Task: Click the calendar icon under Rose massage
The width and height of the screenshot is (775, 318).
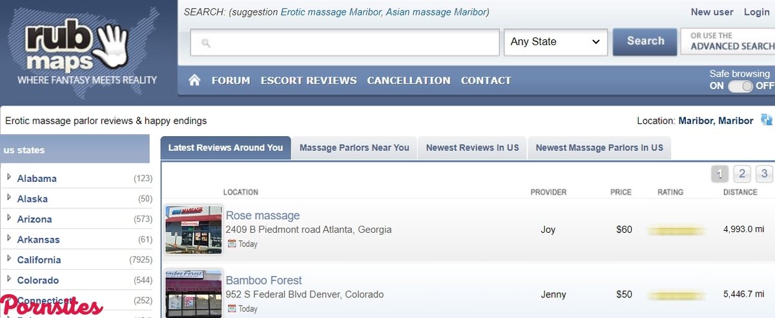Action: pos(232,244)
